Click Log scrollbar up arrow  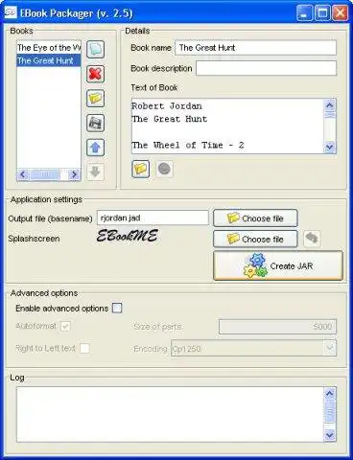click(330, 394)
